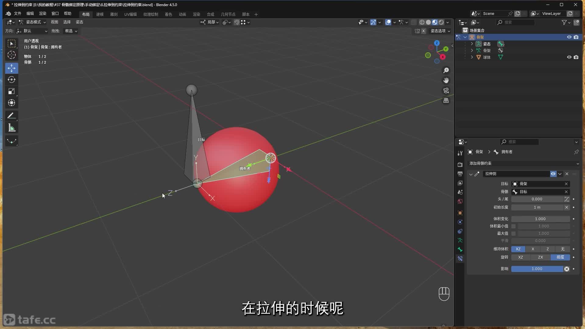The width and height of the screenshot is (585, 329).
Task: Select the Move tool
Action: (x=12, y=68)
